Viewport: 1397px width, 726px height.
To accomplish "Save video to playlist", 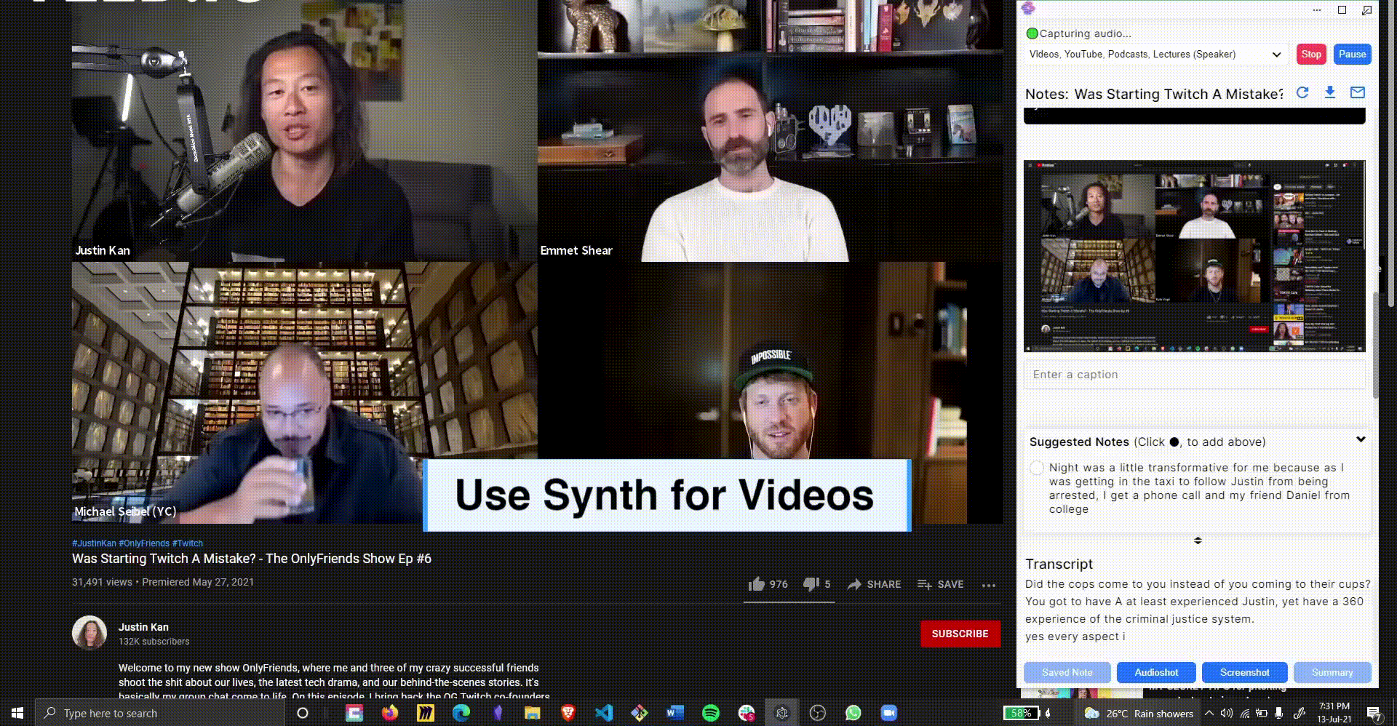I will 940,584.
